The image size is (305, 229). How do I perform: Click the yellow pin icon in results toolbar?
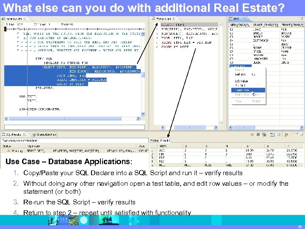coord(286,134)
